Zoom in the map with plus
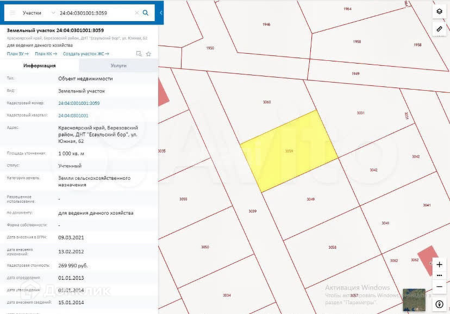This screenshot has height=314, width=450. (439, 265)
